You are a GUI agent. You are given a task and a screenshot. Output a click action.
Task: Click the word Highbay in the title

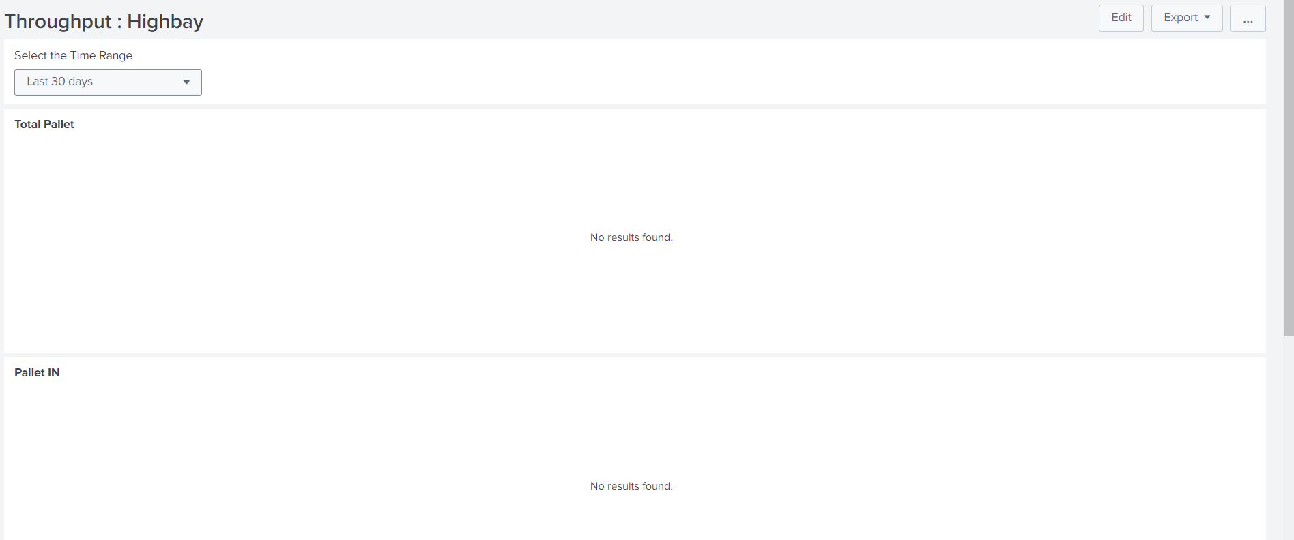[x=165, y=22]
